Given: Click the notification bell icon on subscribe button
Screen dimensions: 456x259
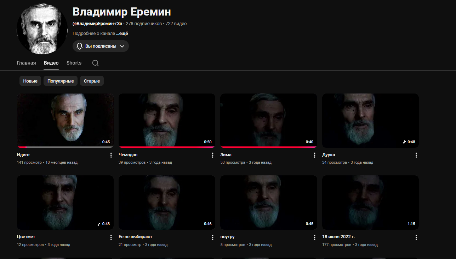Looking at the screenshot, I should click(80, 46).
